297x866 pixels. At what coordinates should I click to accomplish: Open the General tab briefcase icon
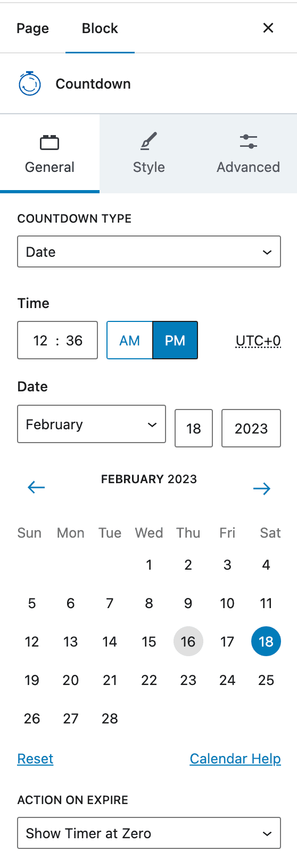point(49,143)
